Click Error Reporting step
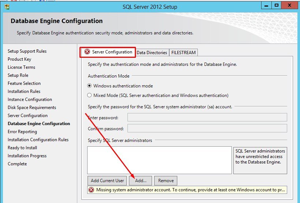The height and width of the screenshot is (203, 300). 22,132
